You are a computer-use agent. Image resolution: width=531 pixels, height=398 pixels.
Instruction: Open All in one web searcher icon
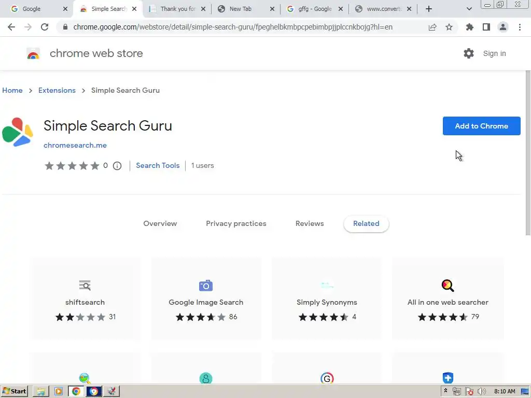pos(448,286)
